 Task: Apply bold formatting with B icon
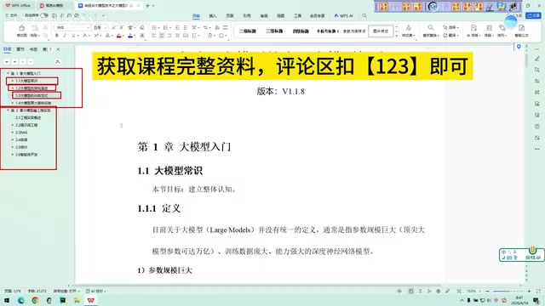point(57,36)
